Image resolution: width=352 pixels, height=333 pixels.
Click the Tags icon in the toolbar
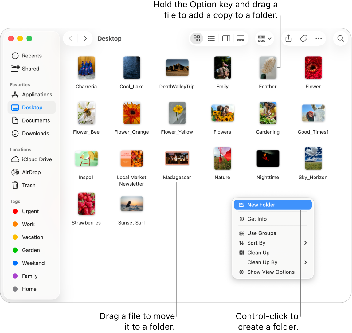pyautogui.click(x=303, y=38)
